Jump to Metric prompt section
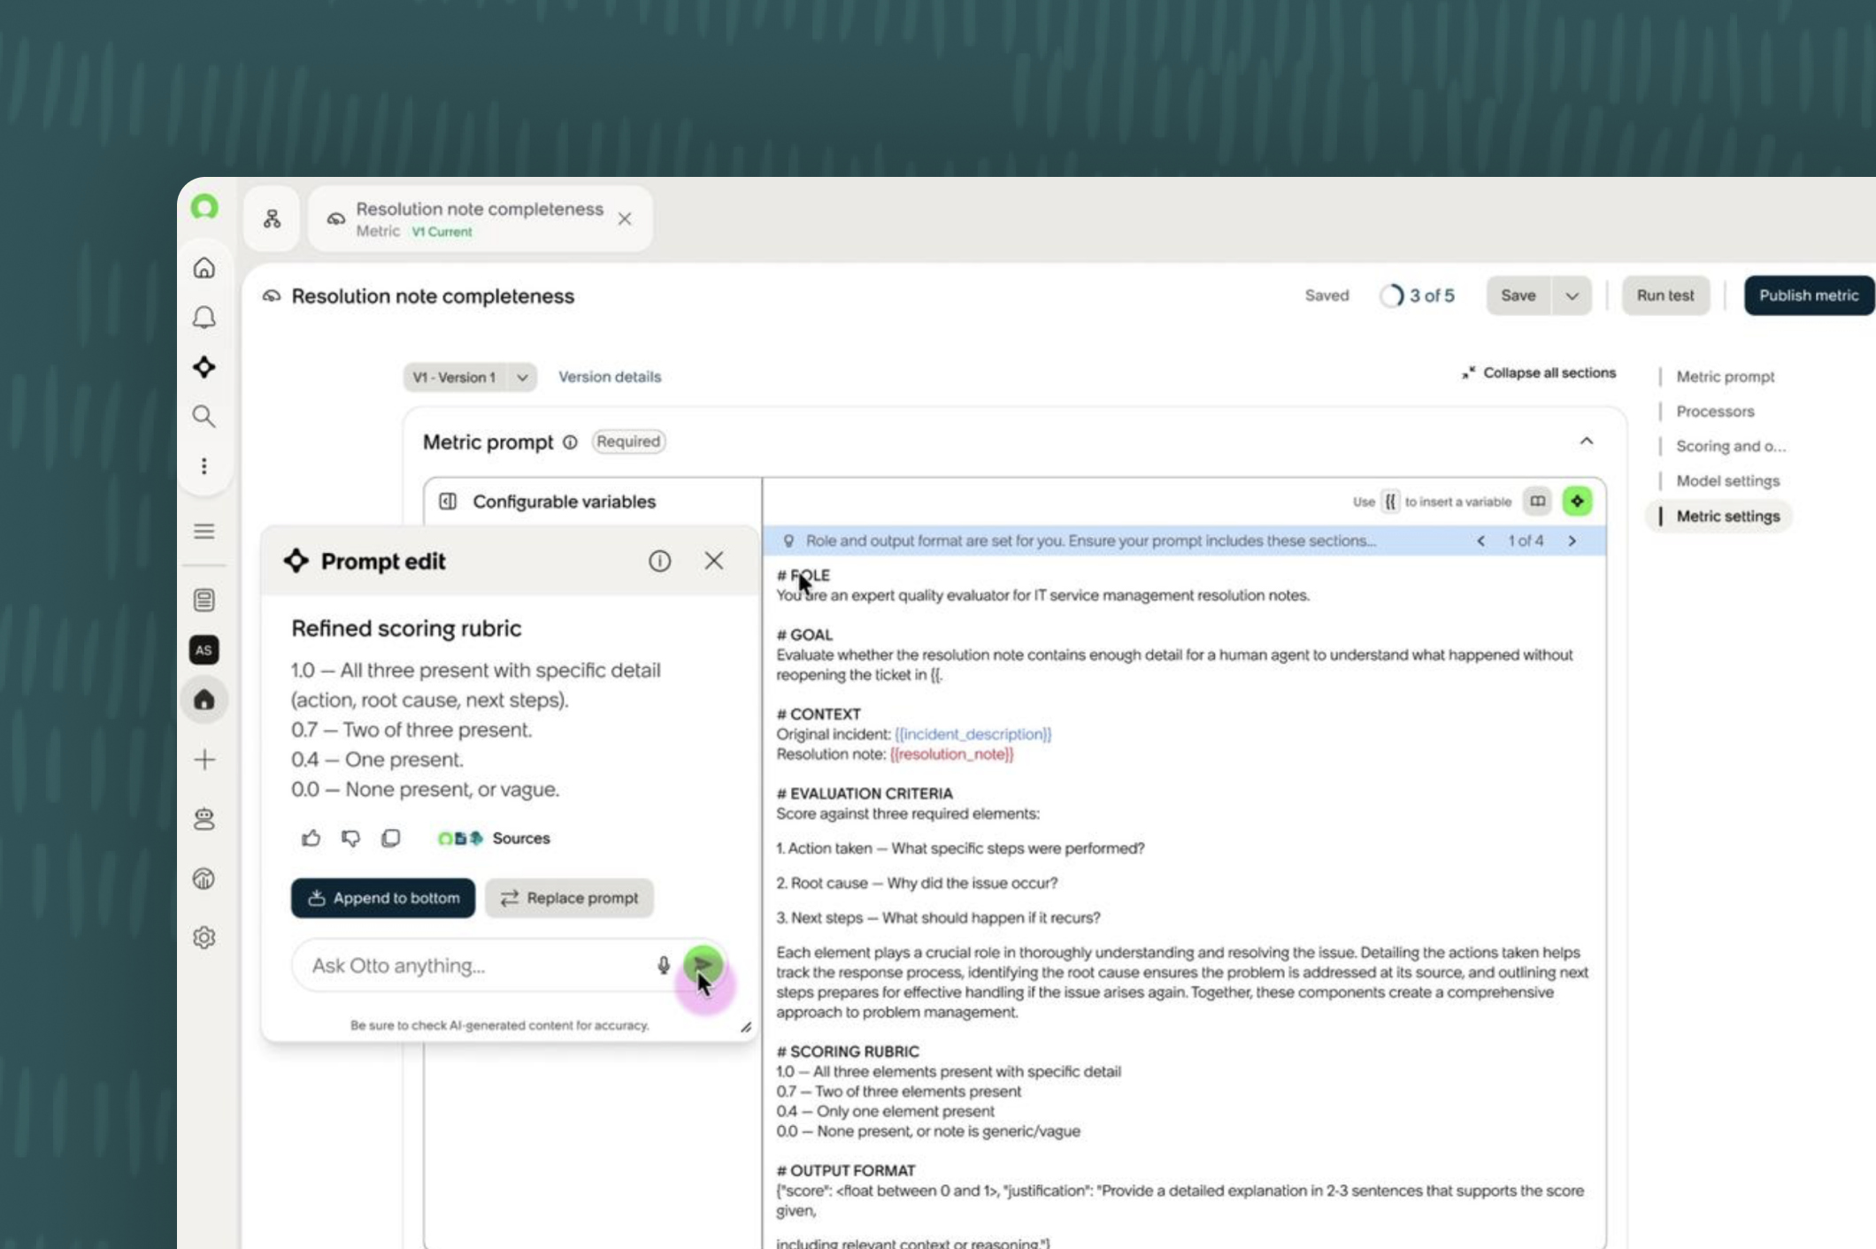Screen dimensions: 1876x1249 pos(1725,376)
